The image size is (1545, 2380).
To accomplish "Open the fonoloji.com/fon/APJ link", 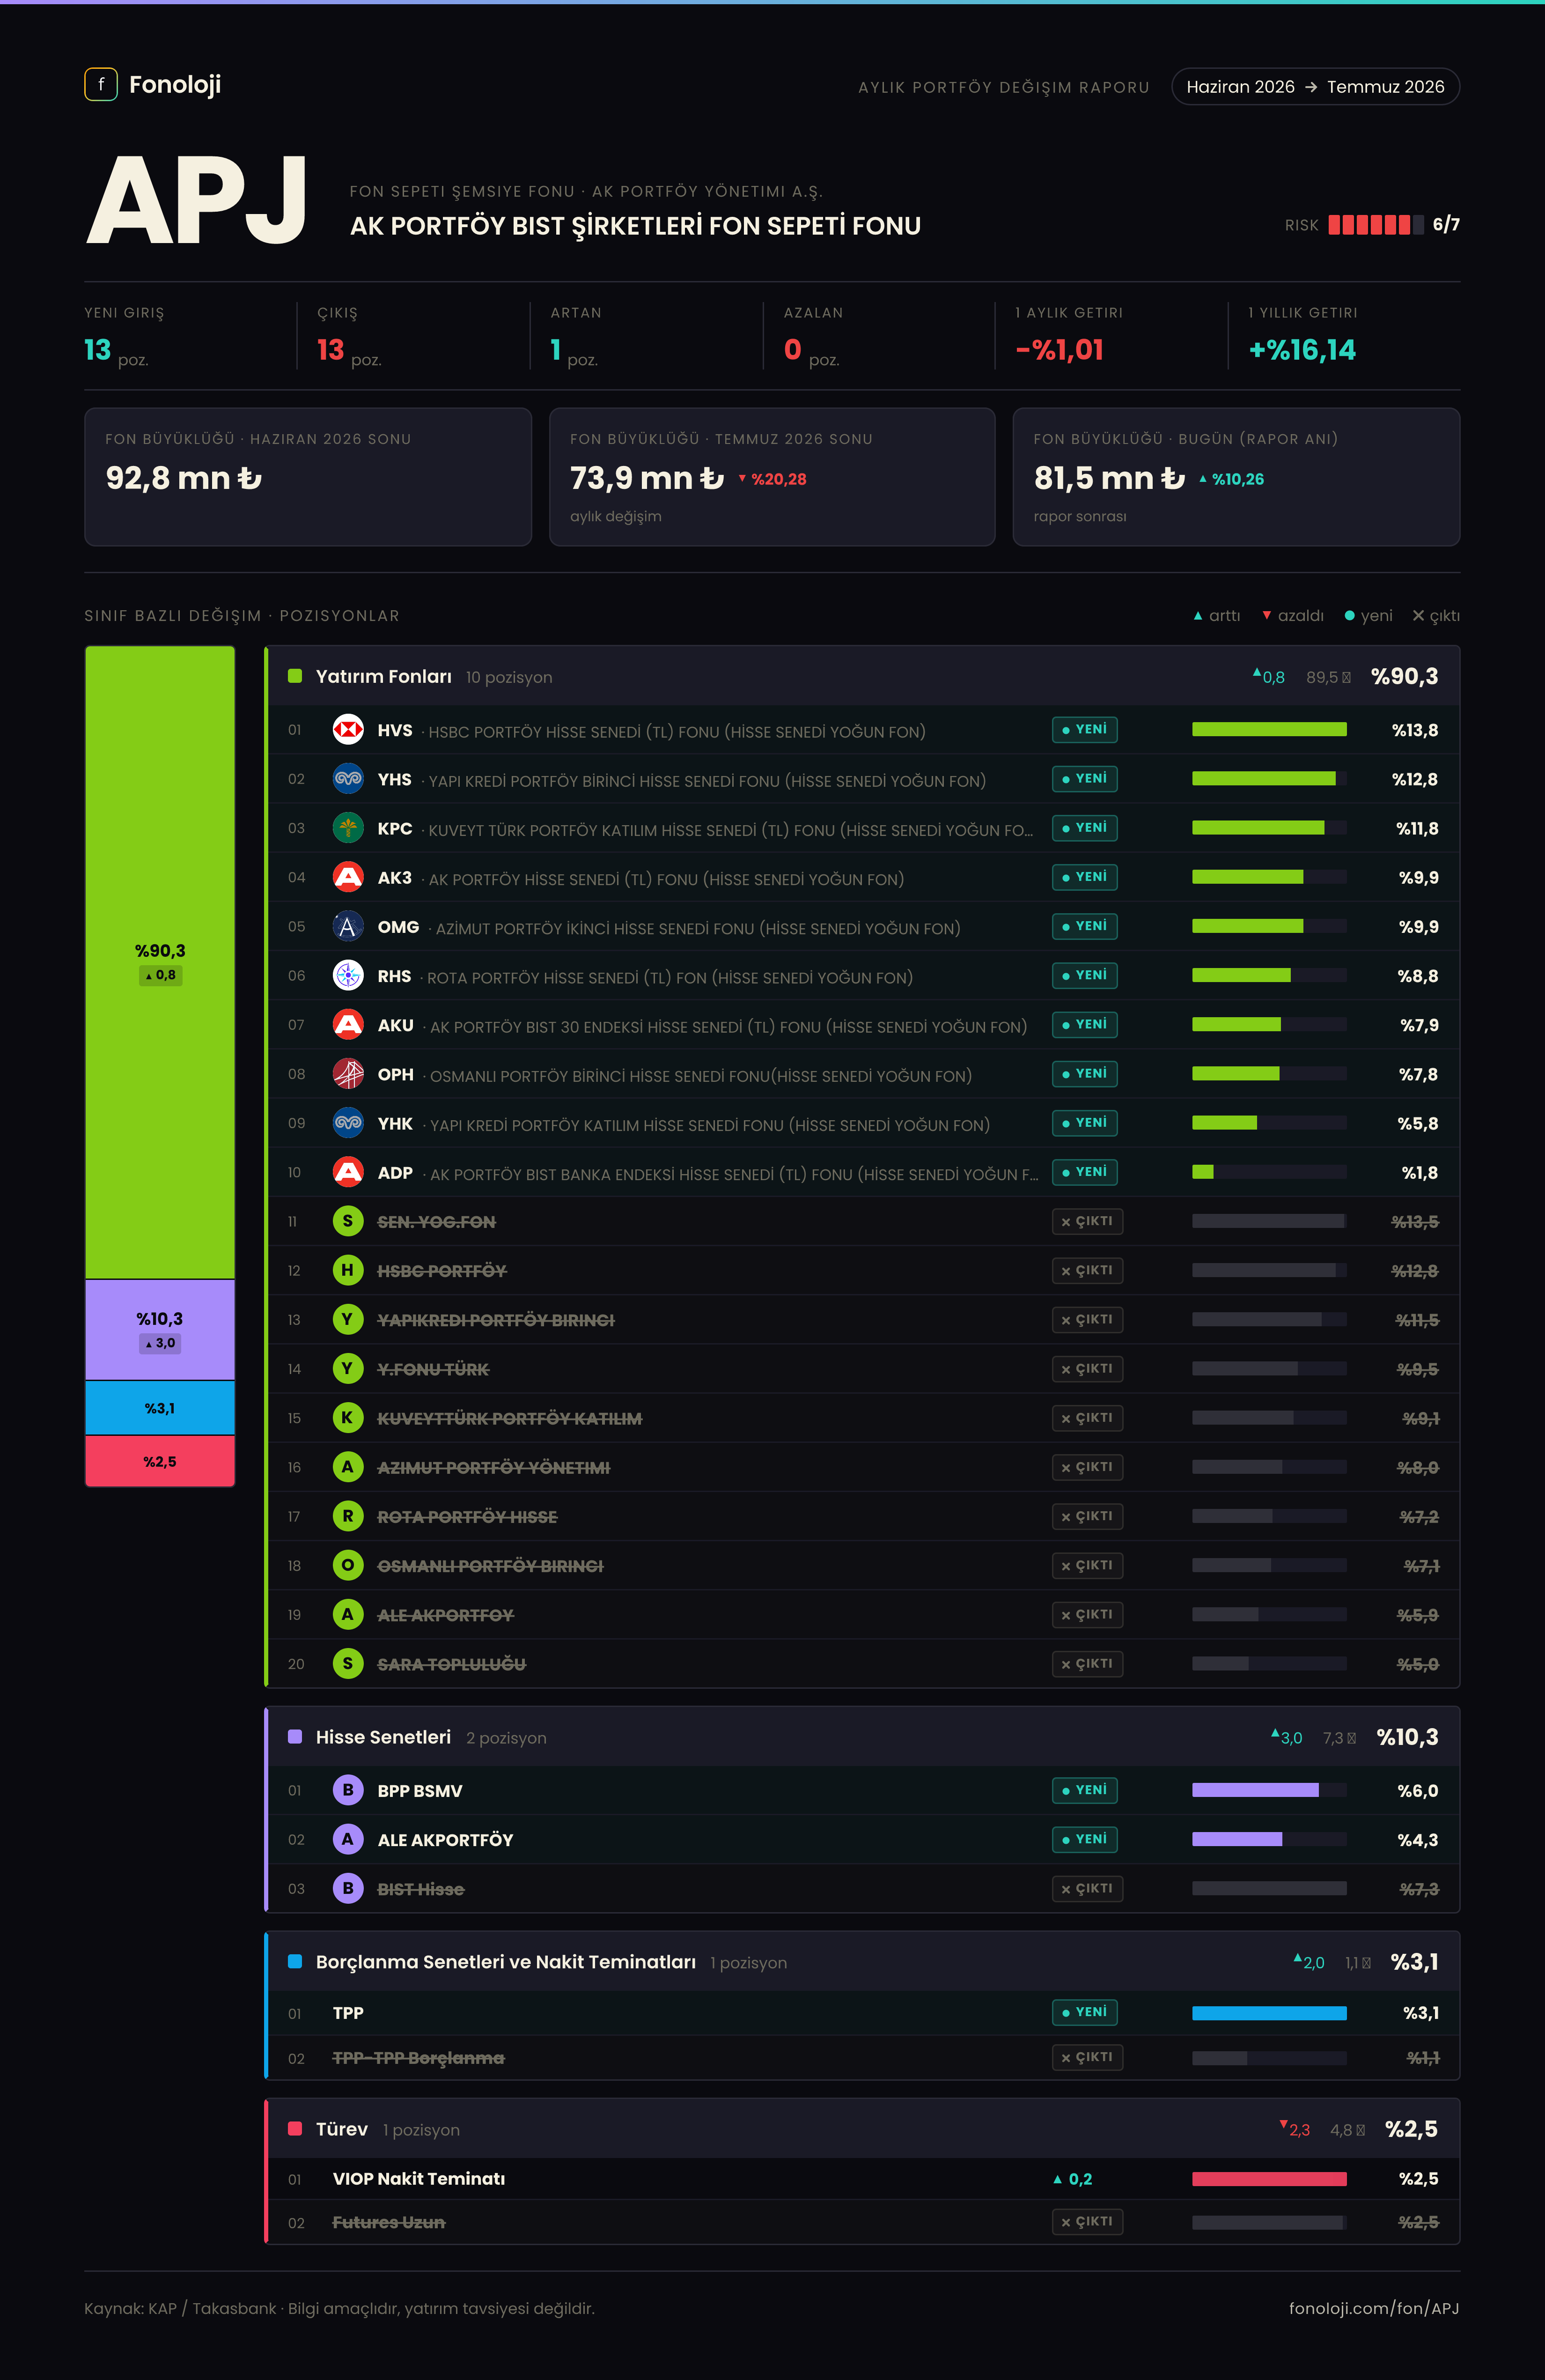I will pos(1374,2308).
